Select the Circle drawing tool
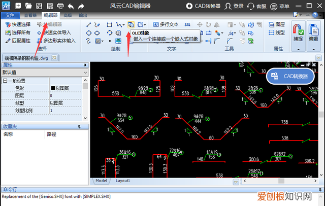This screenshot has height=206, width=325. (89, 33)
